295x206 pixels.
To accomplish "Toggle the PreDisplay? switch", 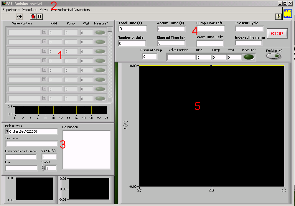I will [274, 56].
